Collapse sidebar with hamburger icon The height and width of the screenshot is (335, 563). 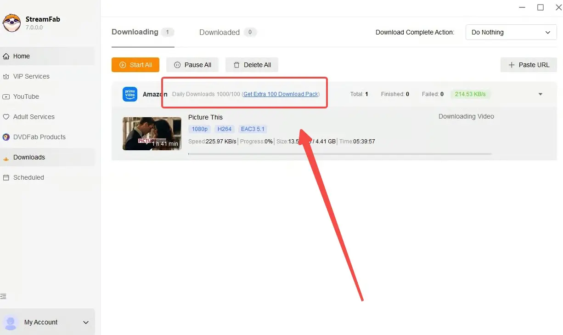(3, 296)
